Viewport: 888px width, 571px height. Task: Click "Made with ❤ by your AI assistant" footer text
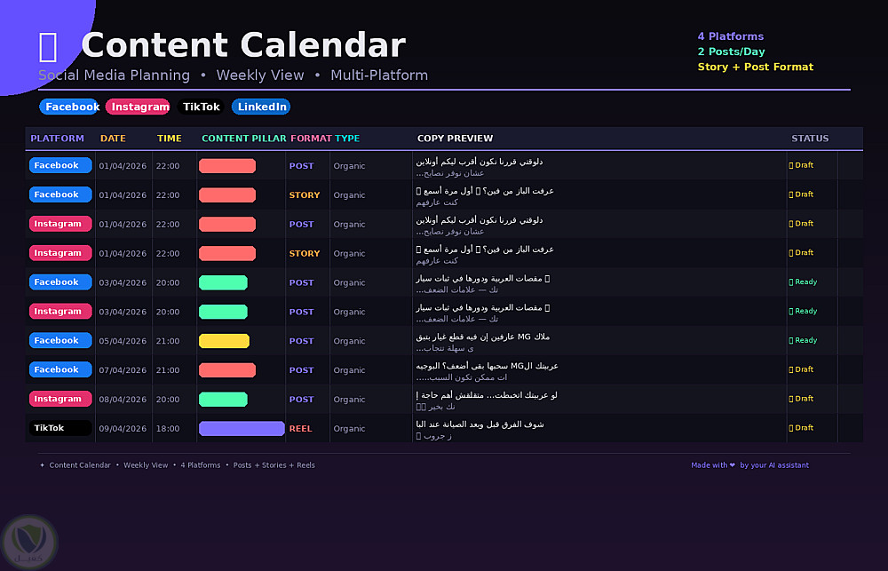[x=749, y=465]
